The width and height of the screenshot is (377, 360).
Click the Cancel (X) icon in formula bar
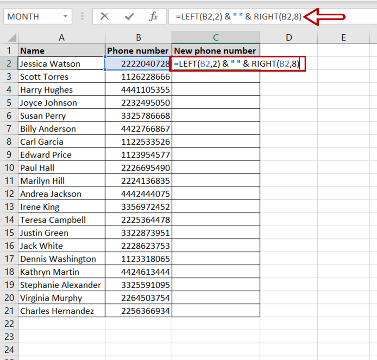(x=105, y=16)
